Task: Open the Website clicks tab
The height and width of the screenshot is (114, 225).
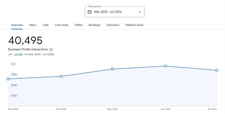Action: click(134, 25)
